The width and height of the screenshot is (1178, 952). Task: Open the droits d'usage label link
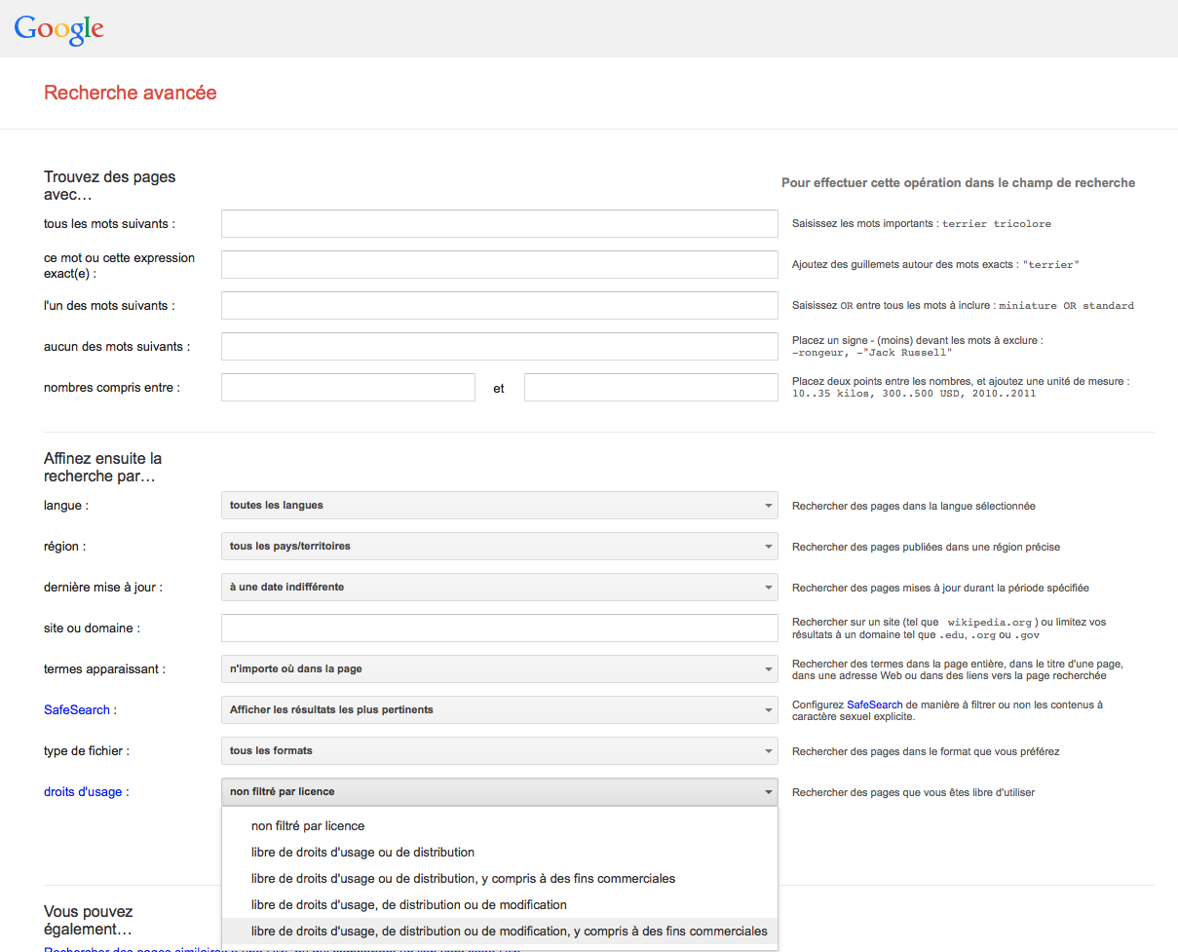83,792
